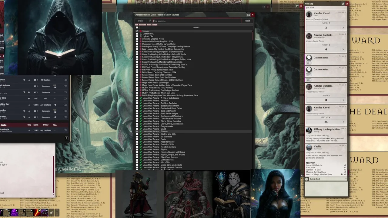
Task: Click UA icon beside A Trio of Subclasses
Action: coord(141,98)
